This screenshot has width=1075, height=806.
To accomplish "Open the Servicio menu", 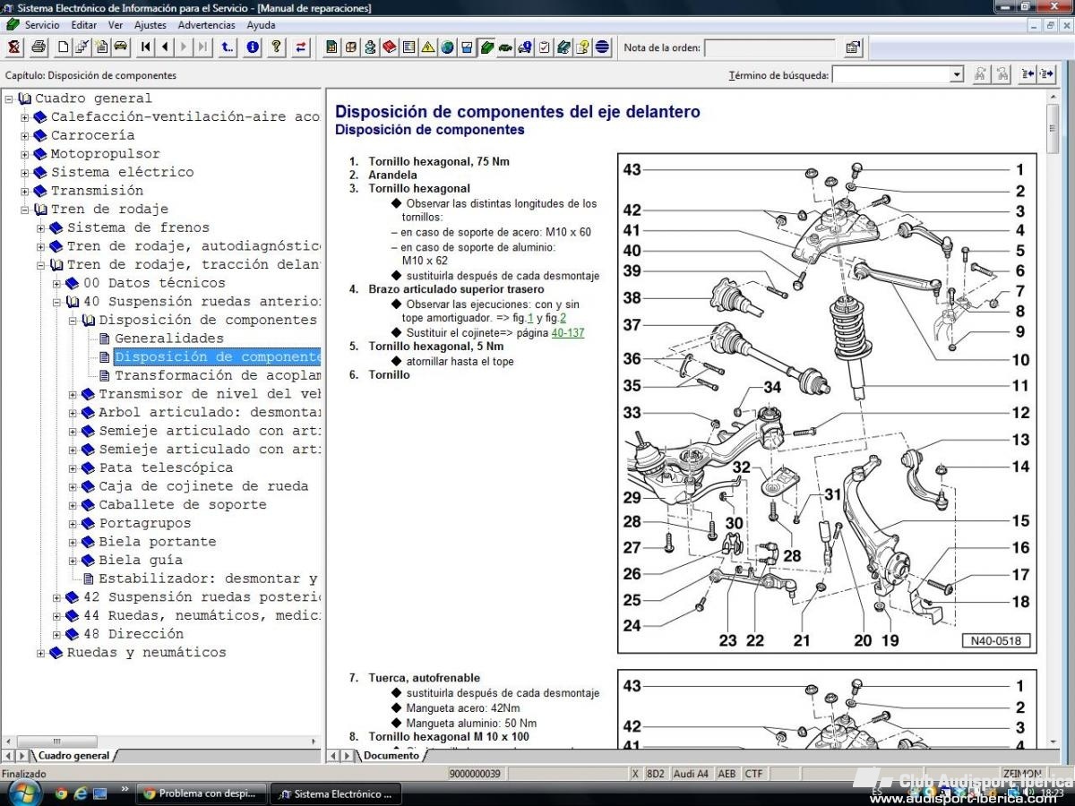I will click(42, 25).
